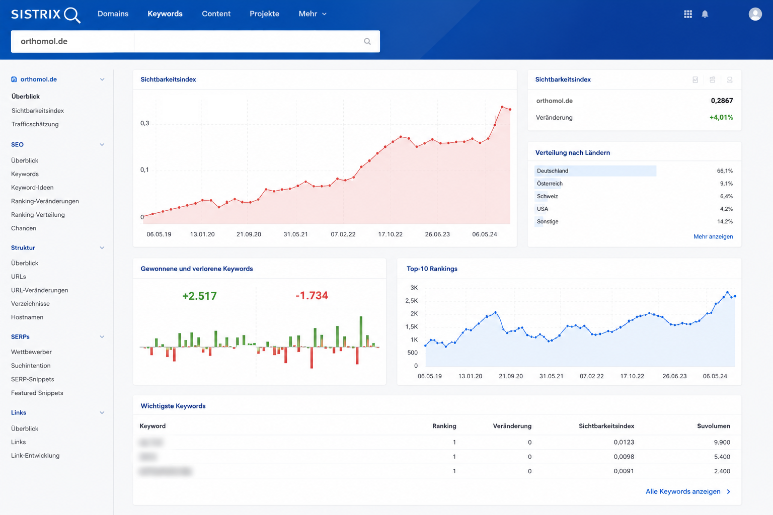Open Ranking-Verteilung in the sidebar
The height and width of the screenshot is (515, 773).
[x=38, y=215]
